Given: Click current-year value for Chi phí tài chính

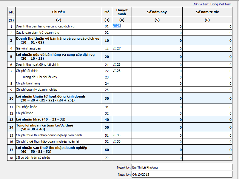Looking at the screenshot, I should tap(157, 71).
